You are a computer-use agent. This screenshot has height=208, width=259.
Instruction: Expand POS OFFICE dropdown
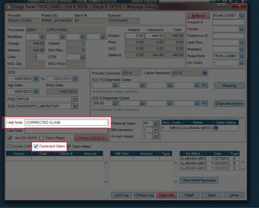[74, 99]
